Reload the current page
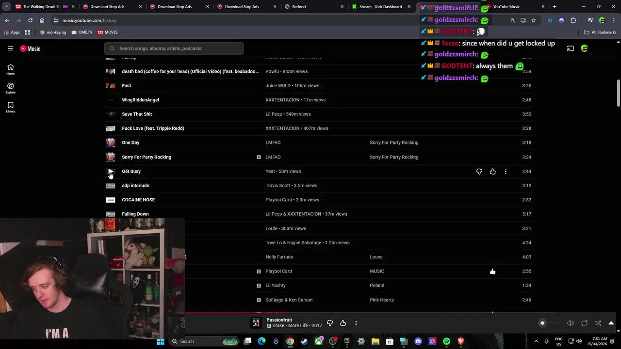This screenshot has height=349, width=621. (30, 20)
